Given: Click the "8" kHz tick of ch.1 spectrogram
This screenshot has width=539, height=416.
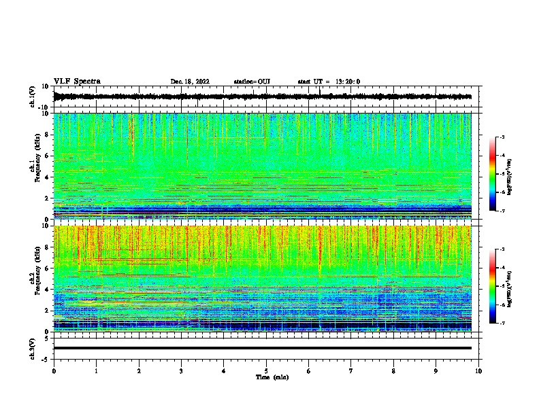Looking at the screenshot, I should (x=48, y=135).
